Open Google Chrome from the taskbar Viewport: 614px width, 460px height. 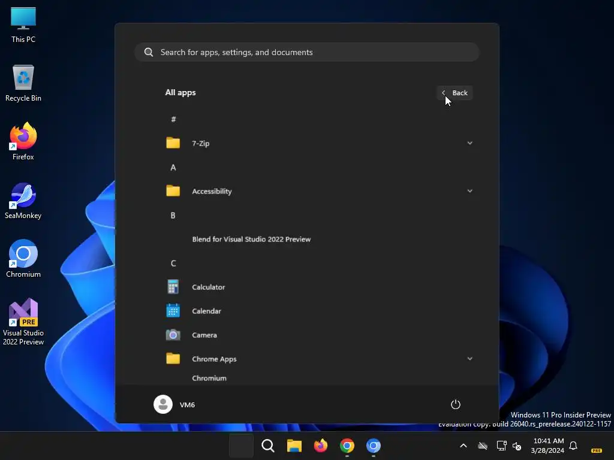[347, 446]
